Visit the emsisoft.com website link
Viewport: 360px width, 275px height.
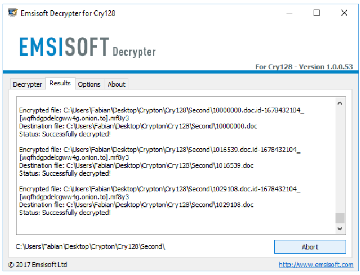[316, 265]
